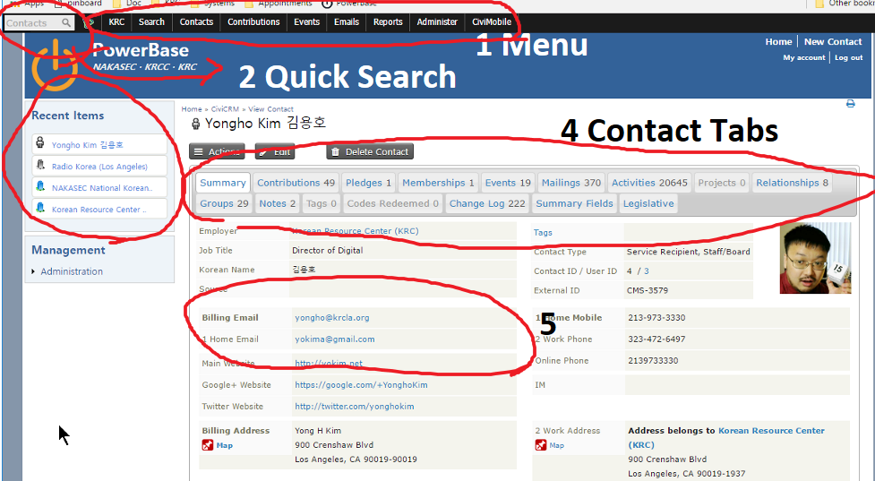
Task: Switch to the Pledges 1 tab
Action: [368, 183]
